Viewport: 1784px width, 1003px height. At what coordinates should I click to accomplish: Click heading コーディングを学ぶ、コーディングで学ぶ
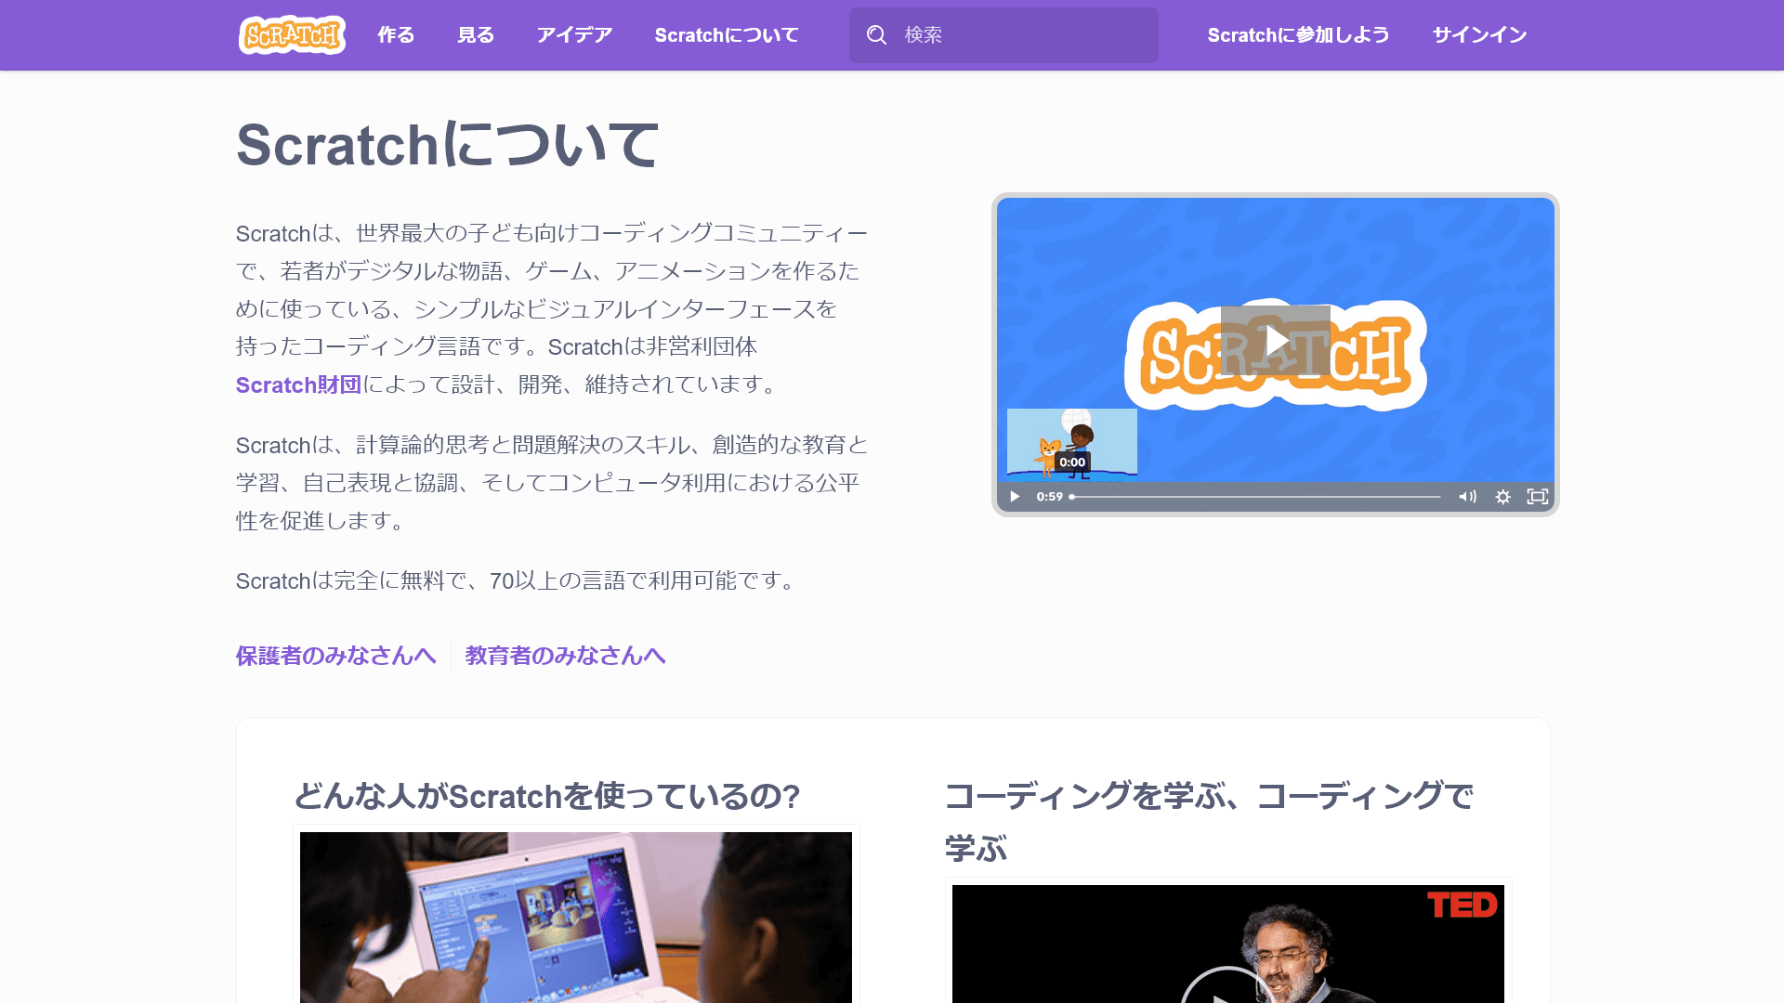[x=1209, y=821]
